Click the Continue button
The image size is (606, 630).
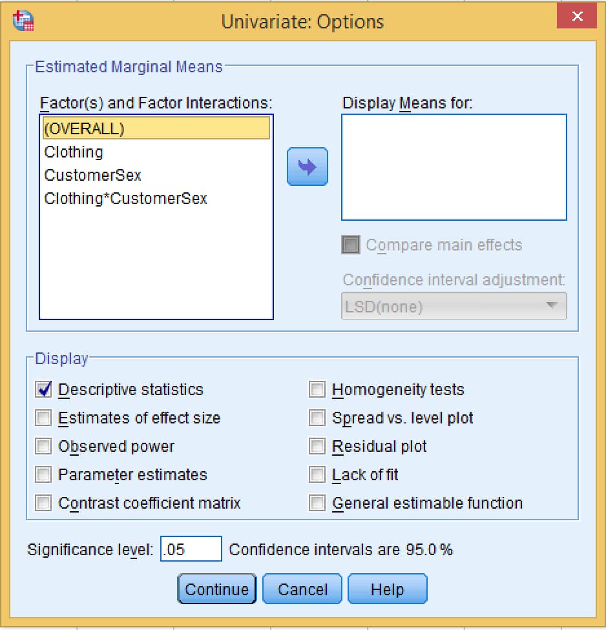[216, 589]
